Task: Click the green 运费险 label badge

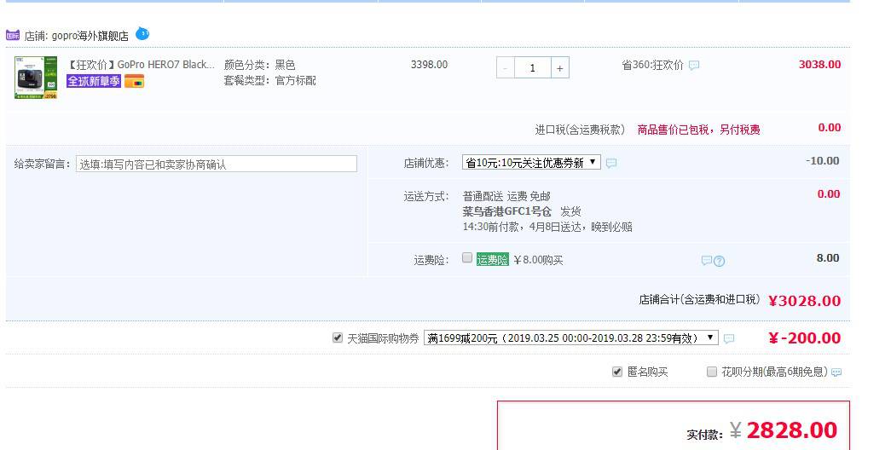Action: pos(493,260)
